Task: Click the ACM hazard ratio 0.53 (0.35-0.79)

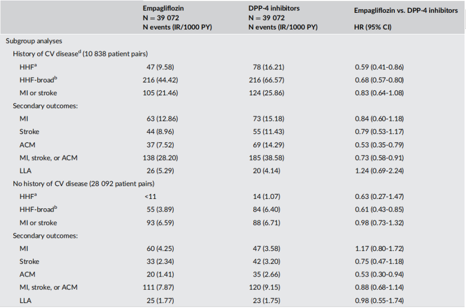Action: tap(379, 145)
